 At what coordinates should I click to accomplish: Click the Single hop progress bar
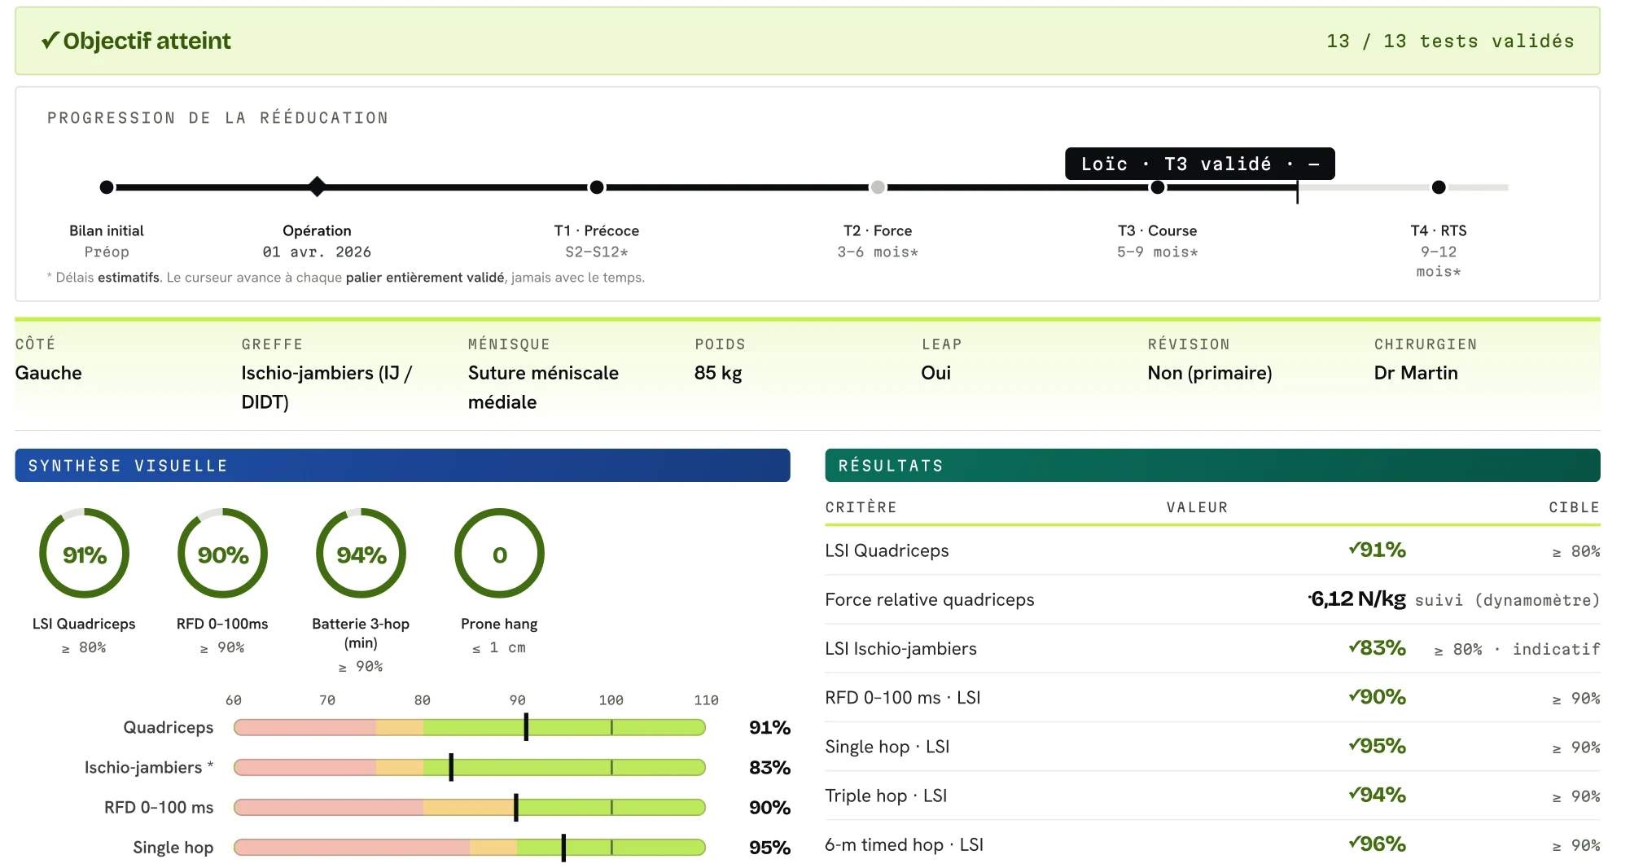pyautogui.click(x=470, y=848)
